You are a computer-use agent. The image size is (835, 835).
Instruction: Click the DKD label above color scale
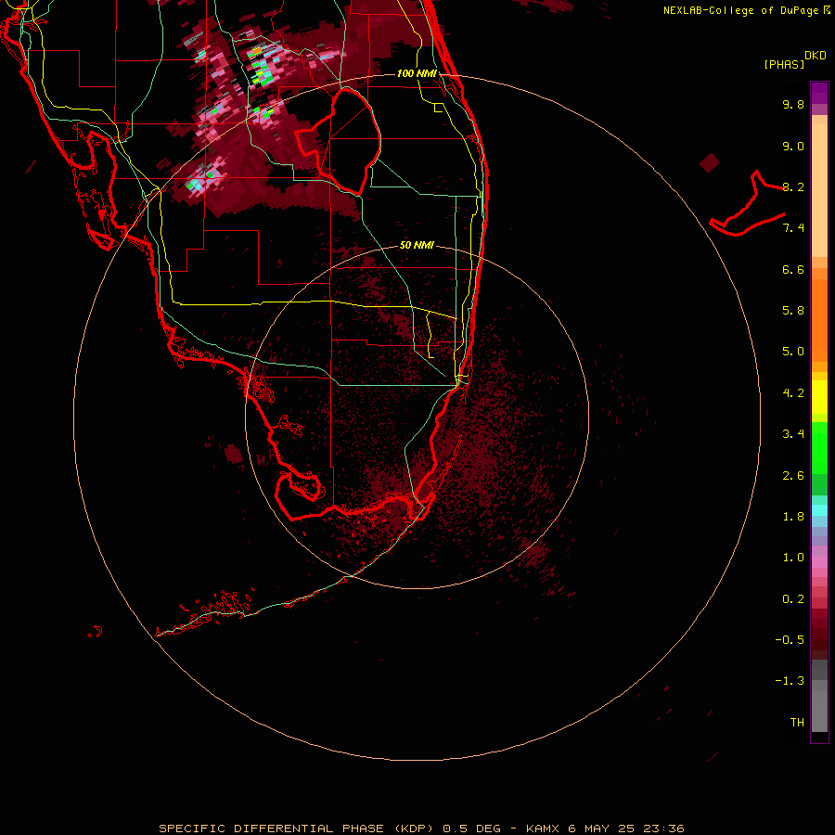click(816, 56)
